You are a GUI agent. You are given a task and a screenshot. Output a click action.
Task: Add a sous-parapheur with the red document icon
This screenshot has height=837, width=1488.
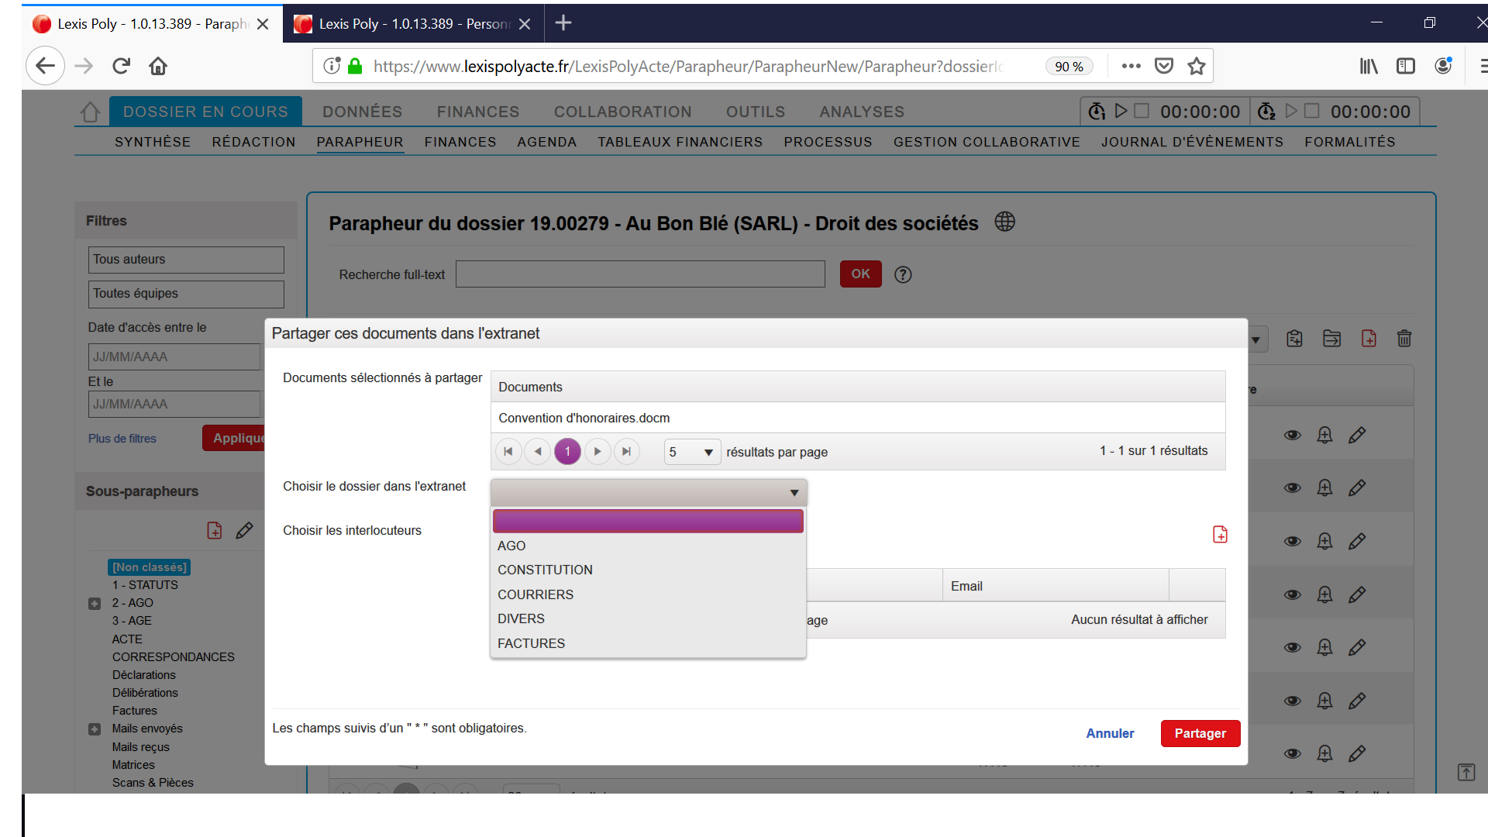[215, 531]
